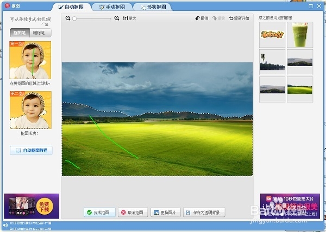Switch to the 手动抠图 tab
Image resolution: width=326 pixels, height=232 pixels.
click(x=112, y=7)
